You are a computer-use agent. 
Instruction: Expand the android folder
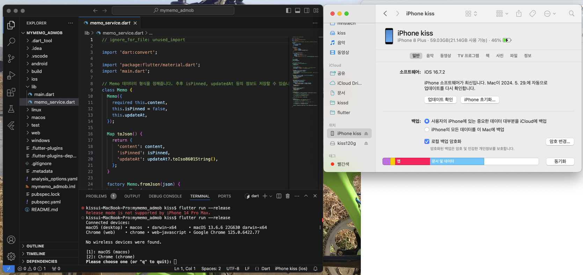click(28, 64)
